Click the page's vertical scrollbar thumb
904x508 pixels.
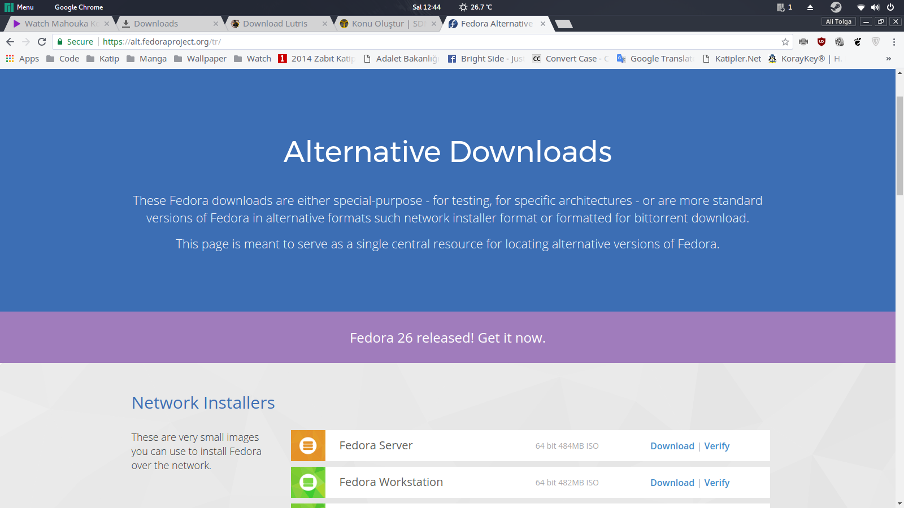point(899,146)
